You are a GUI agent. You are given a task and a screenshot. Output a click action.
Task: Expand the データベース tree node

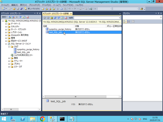tap(6, 24)
